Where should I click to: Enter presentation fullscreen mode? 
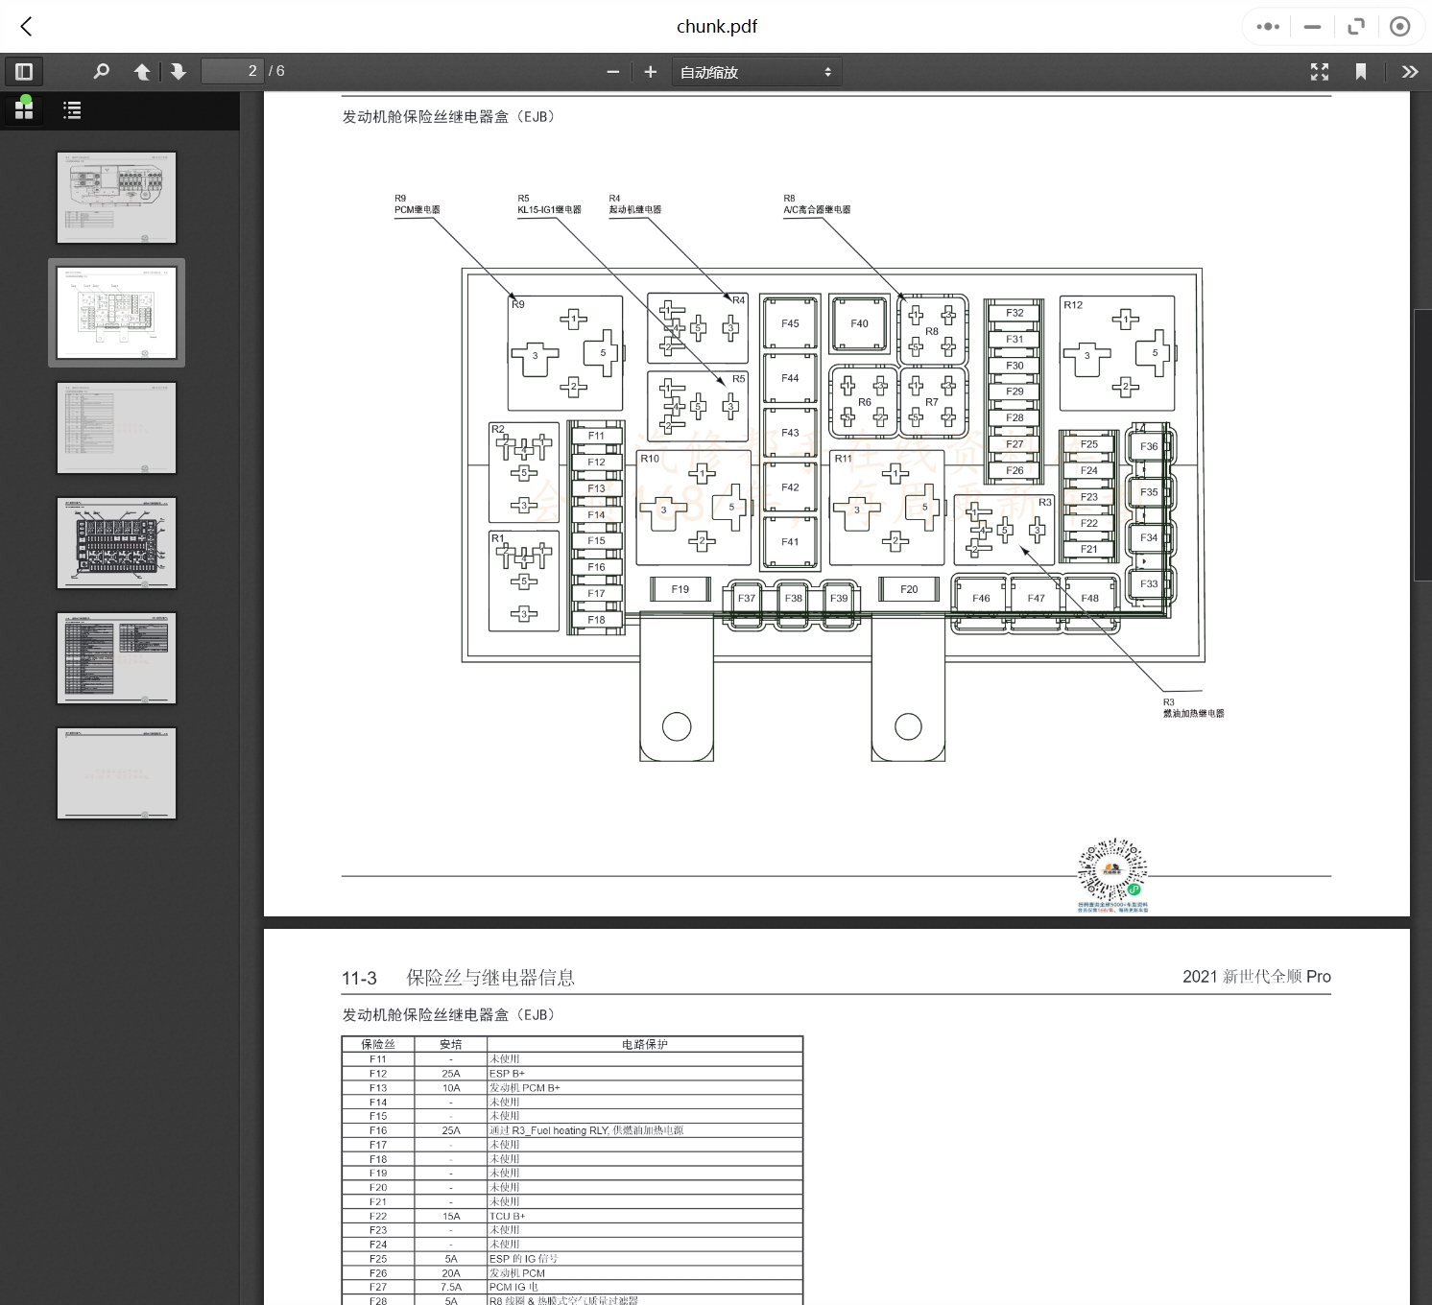click(x=1320, y=72)
